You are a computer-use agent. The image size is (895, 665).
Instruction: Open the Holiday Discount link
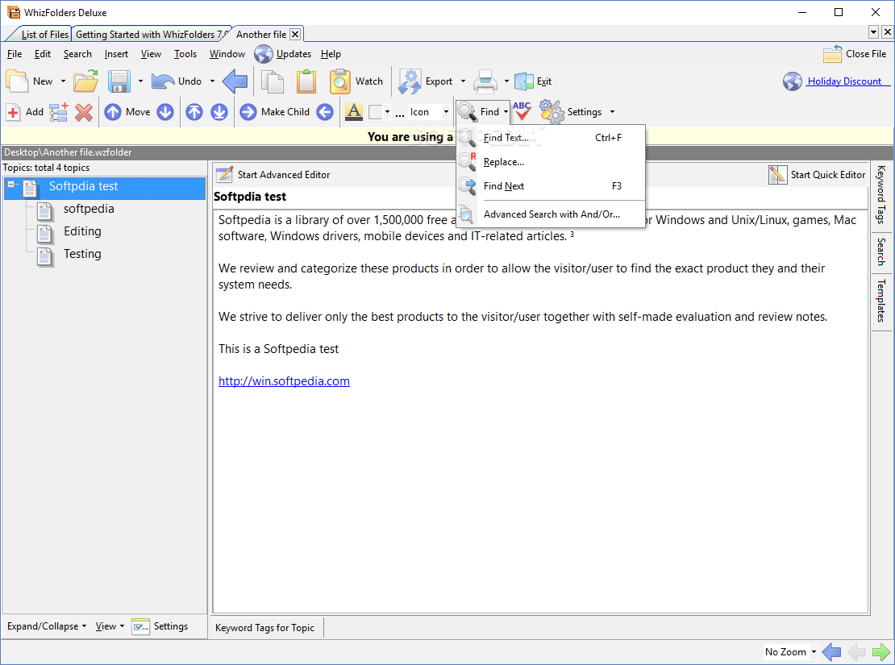pos(845,81)
